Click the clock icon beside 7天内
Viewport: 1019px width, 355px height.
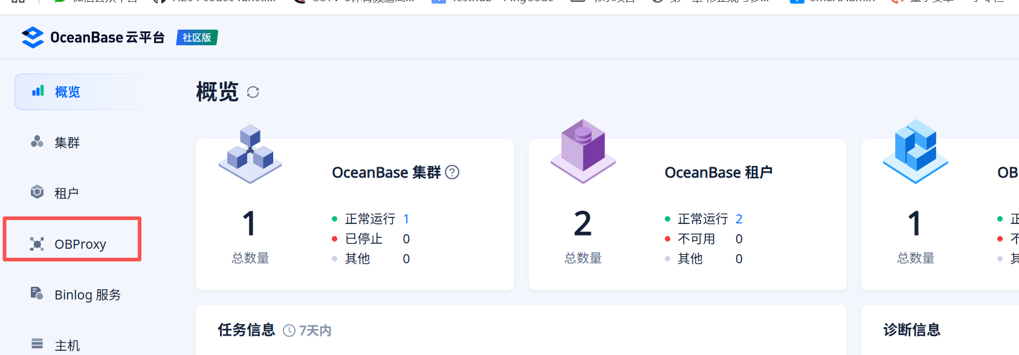290,331
